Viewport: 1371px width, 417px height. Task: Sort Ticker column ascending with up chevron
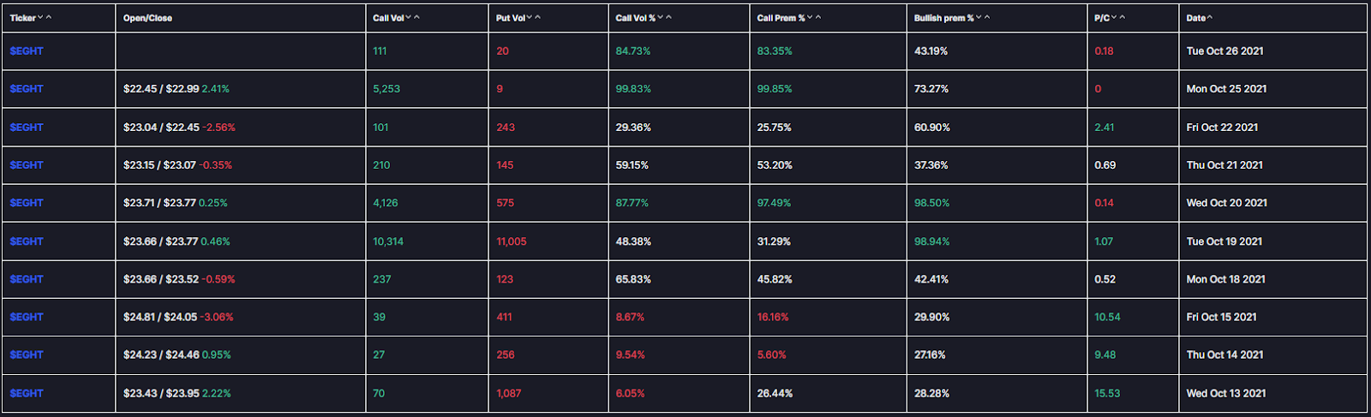[49, 18]
